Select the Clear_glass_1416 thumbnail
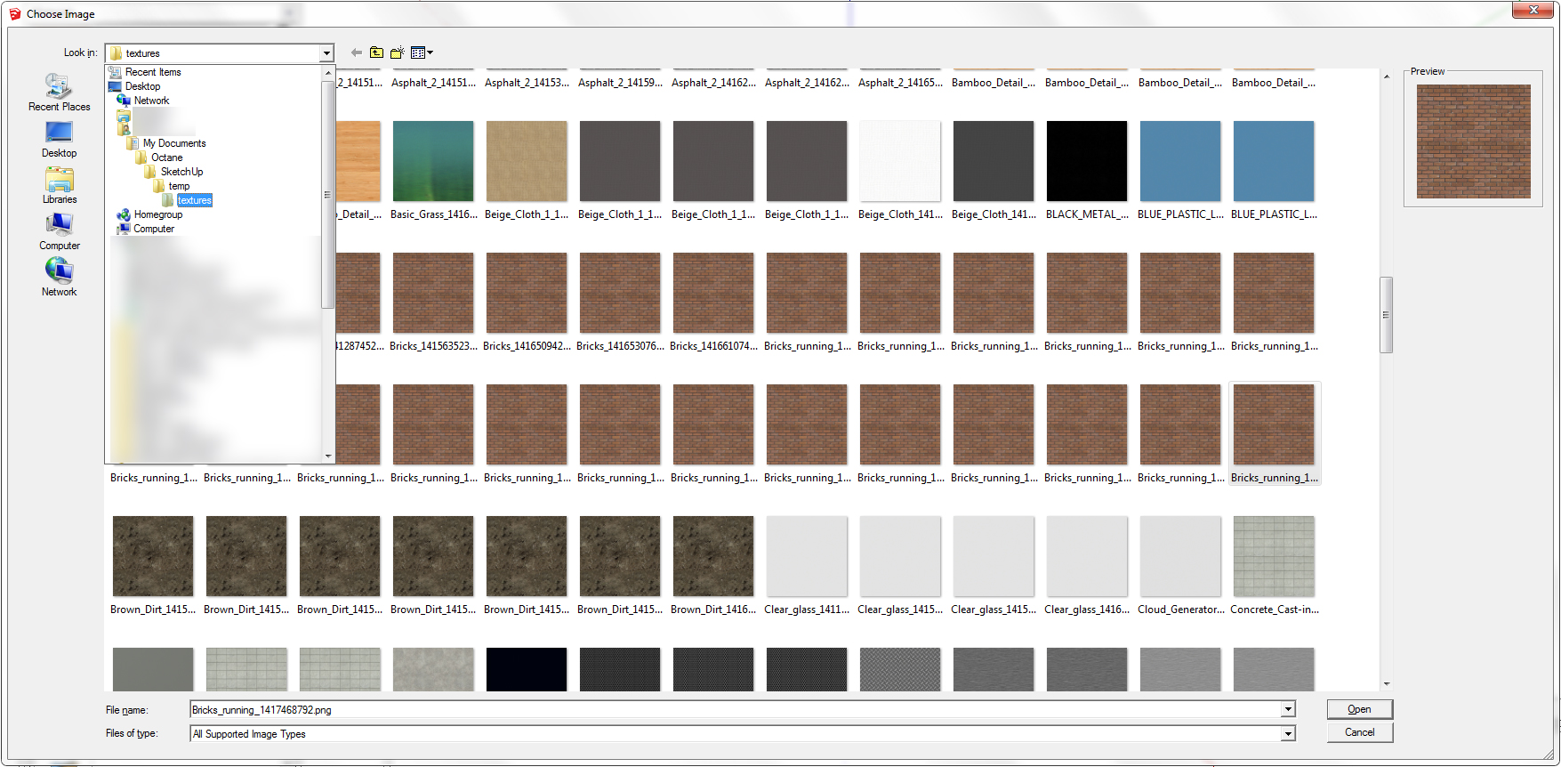This screenshot has width=1561, height=767. 1087,556
